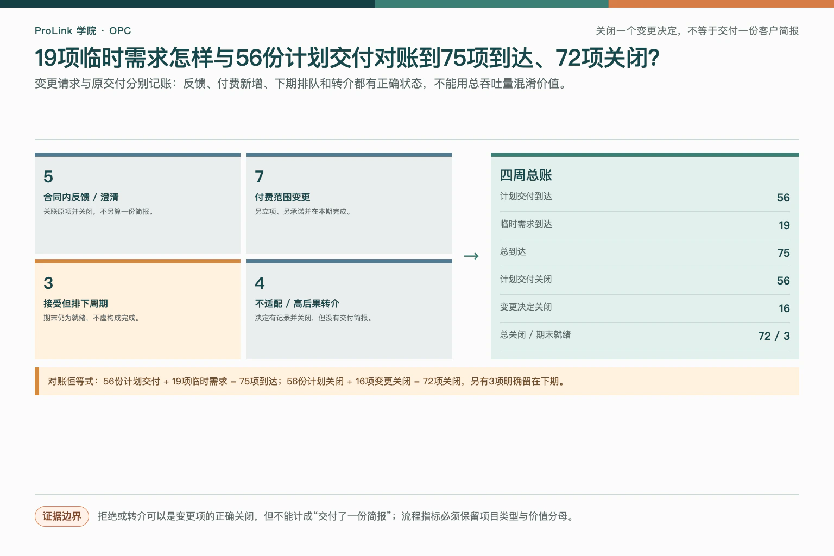Click the number 3 in the 接受但排下周期 card
Viewport: 834px width, 556px height.
pos(48,283)
